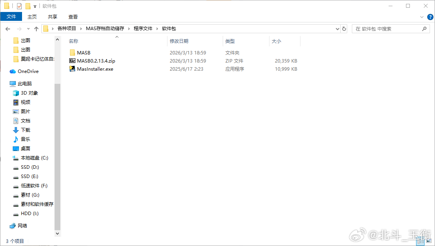
Task: Expand the ribbon chevron
Action: [422, 17]
